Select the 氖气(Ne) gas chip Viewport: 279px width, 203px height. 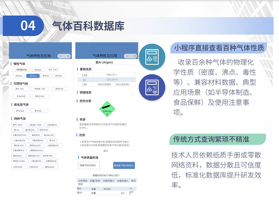(19, 76)
